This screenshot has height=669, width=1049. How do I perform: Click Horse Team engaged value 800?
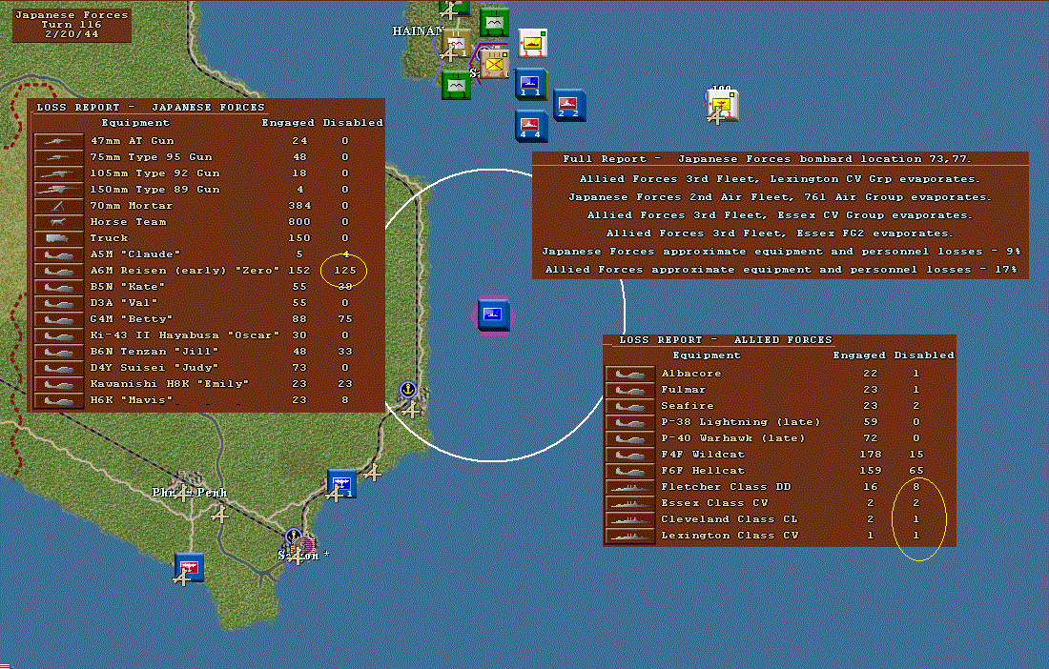(x=299, y=222)
